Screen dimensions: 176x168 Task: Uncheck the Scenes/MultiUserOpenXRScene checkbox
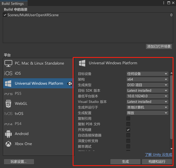(x=5, y=15)
